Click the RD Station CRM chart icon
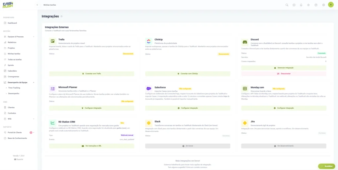 tap(52, 123)
